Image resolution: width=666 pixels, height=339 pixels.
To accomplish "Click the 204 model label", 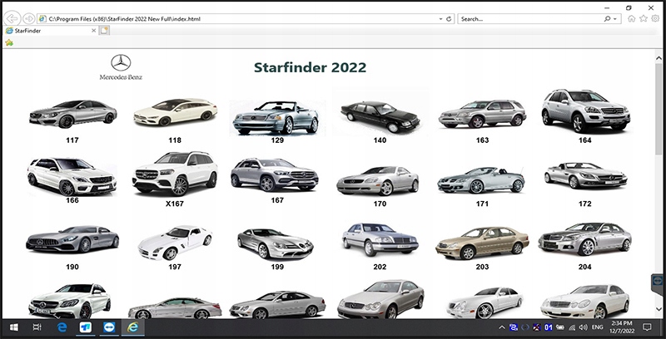I will point(585,267).
